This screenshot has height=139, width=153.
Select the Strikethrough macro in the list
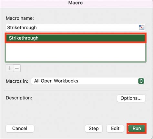point(76,38)
